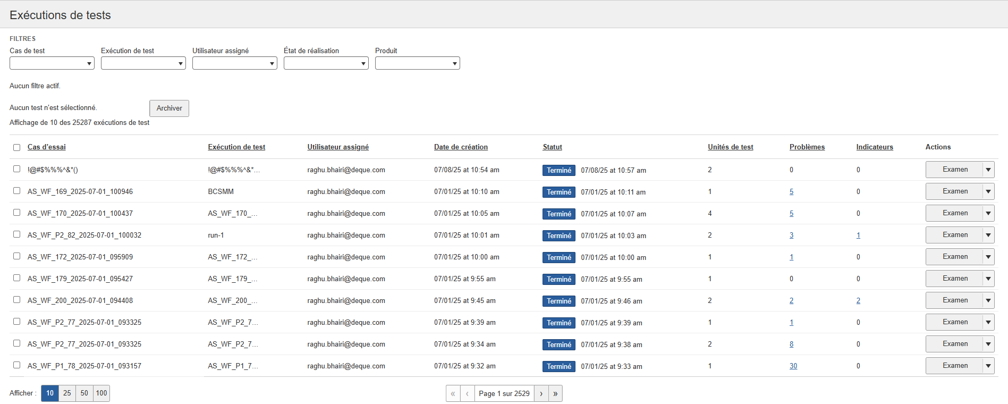Click Examen button for AS_WF_172 row
This screenshot has height=404, width=1008.
click(x=954, y=257)
